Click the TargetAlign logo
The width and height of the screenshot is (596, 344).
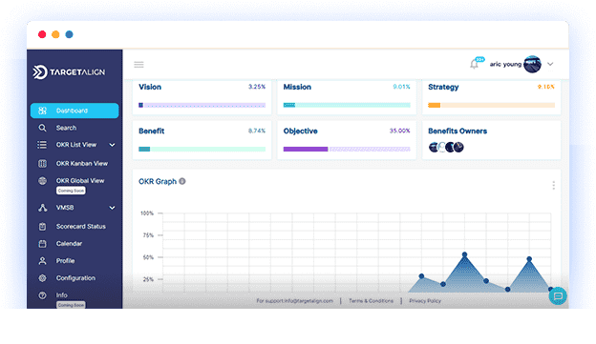coord(69,72)
